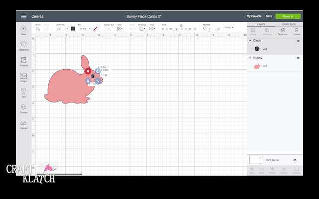Open the Shapes tool
The image size is (319, 199).
23,109
